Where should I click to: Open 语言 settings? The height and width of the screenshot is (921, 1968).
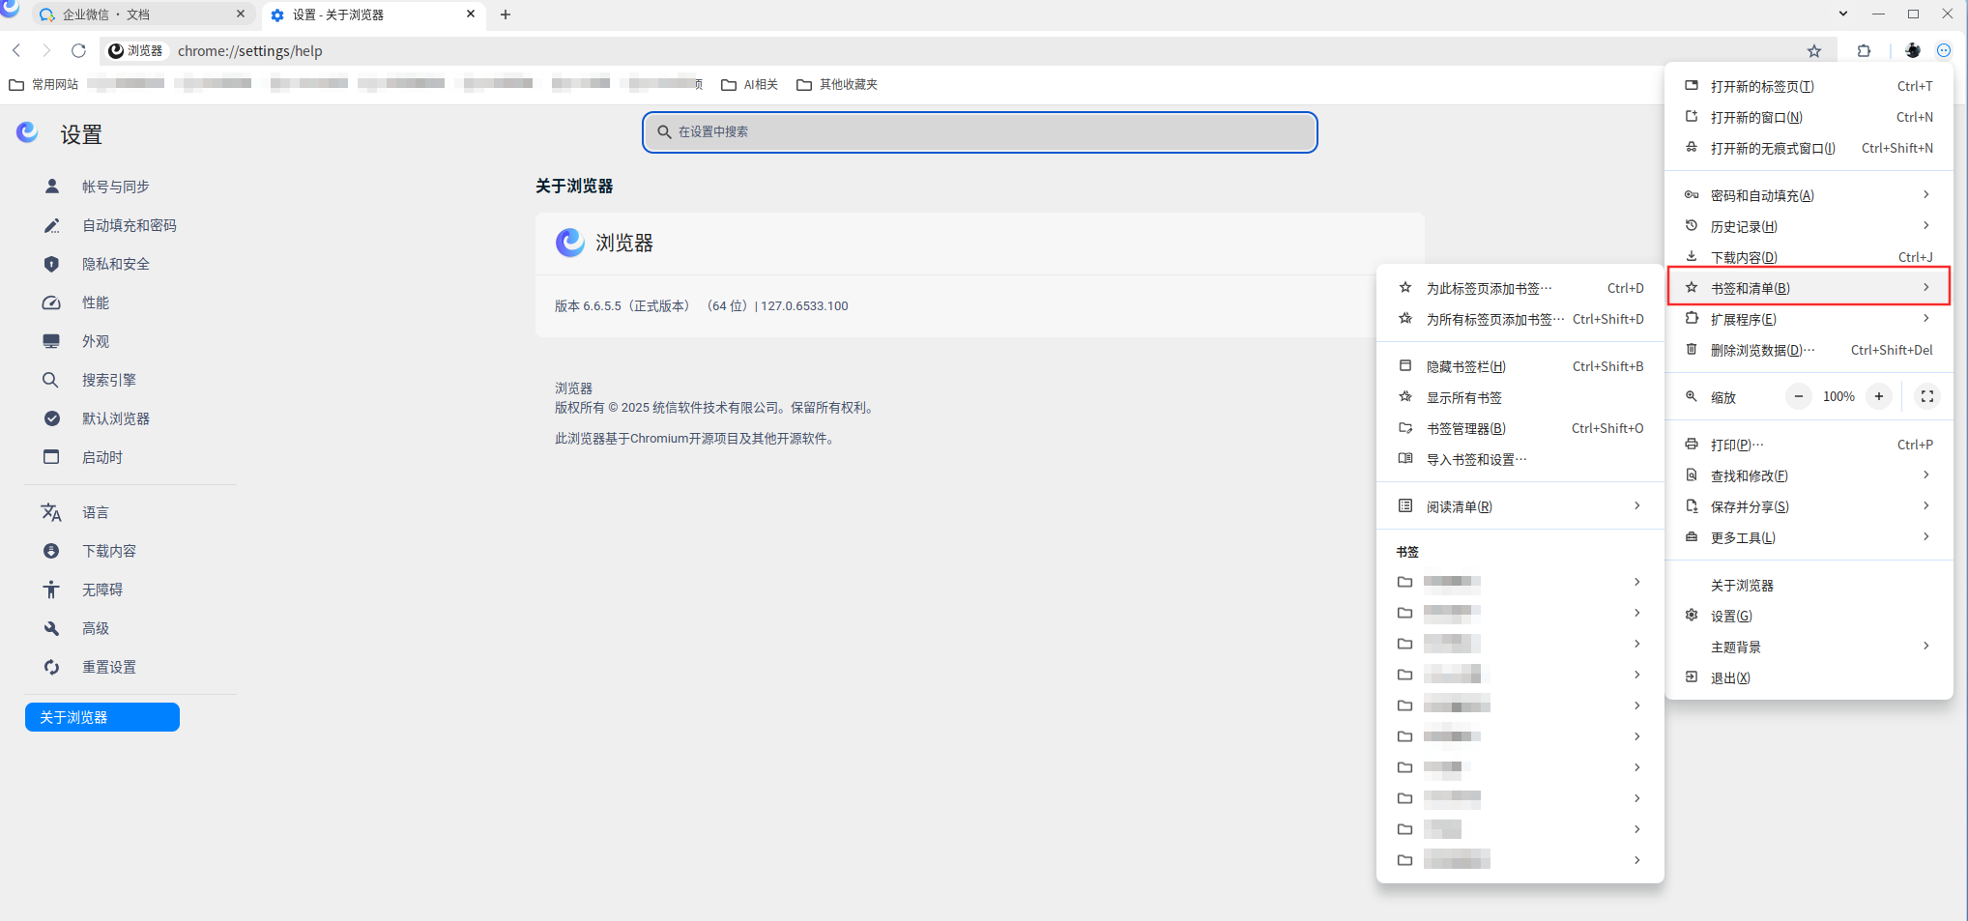(x=96, y=512)
